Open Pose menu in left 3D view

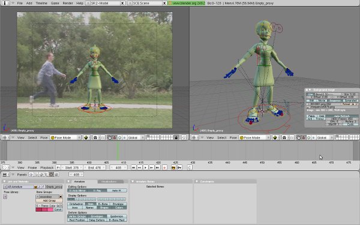(x=44, y=138)
